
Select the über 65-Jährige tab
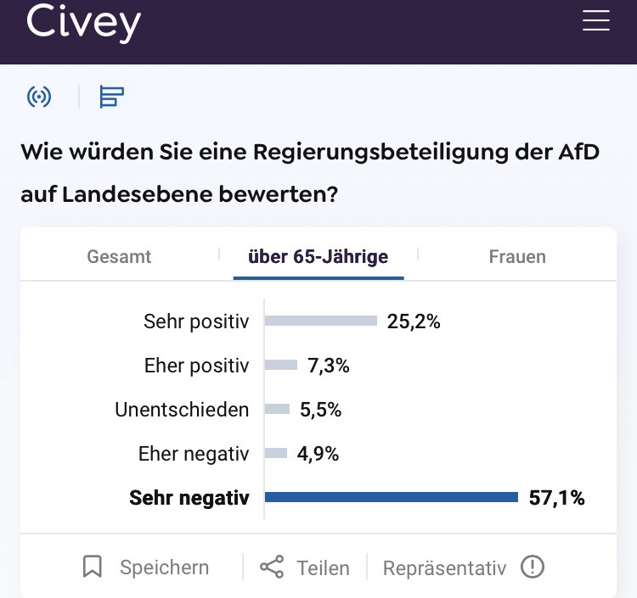318,256
